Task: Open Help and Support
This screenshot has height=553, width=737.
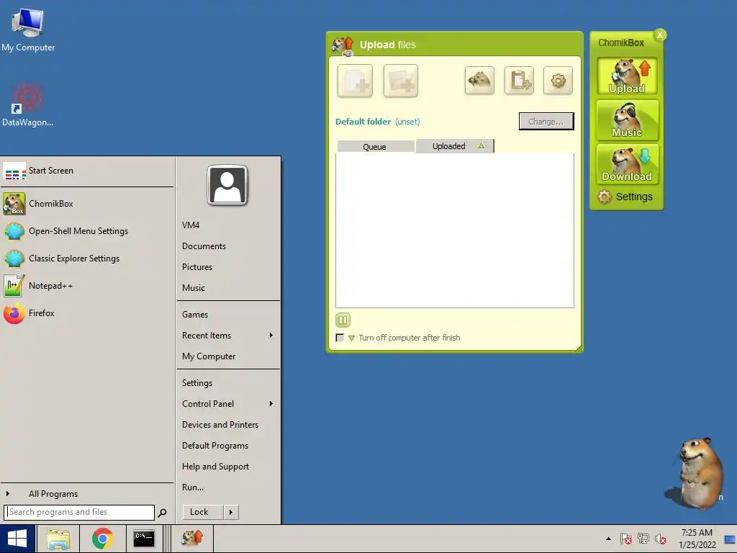Action: (x=228, y=467)
